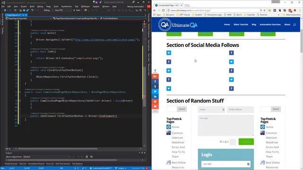303x170 pixels.
Task: Switch to the Unit Test Sessions tab
Action: click(63, 164)
